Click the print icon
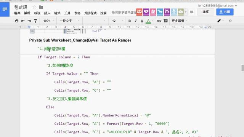The width and height of the screenshot is (244, 137). (x=16, y=21)
